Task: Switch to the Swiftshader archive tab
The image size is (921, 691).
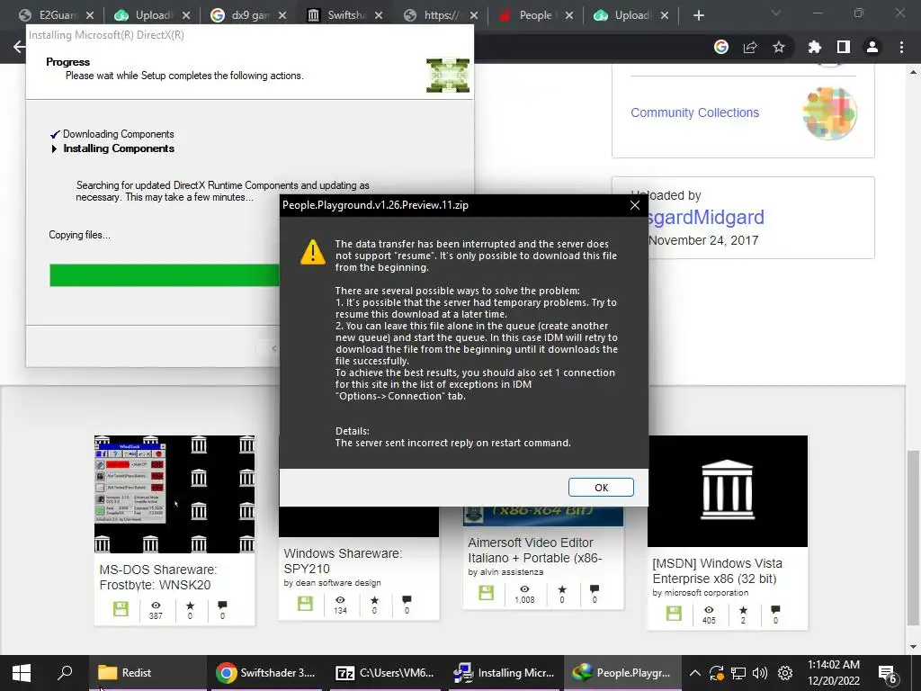Action: click(x=345, y=15)
